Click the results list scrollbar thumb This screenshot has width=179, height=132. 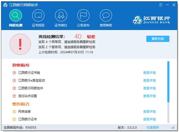(x=168, y=82)
